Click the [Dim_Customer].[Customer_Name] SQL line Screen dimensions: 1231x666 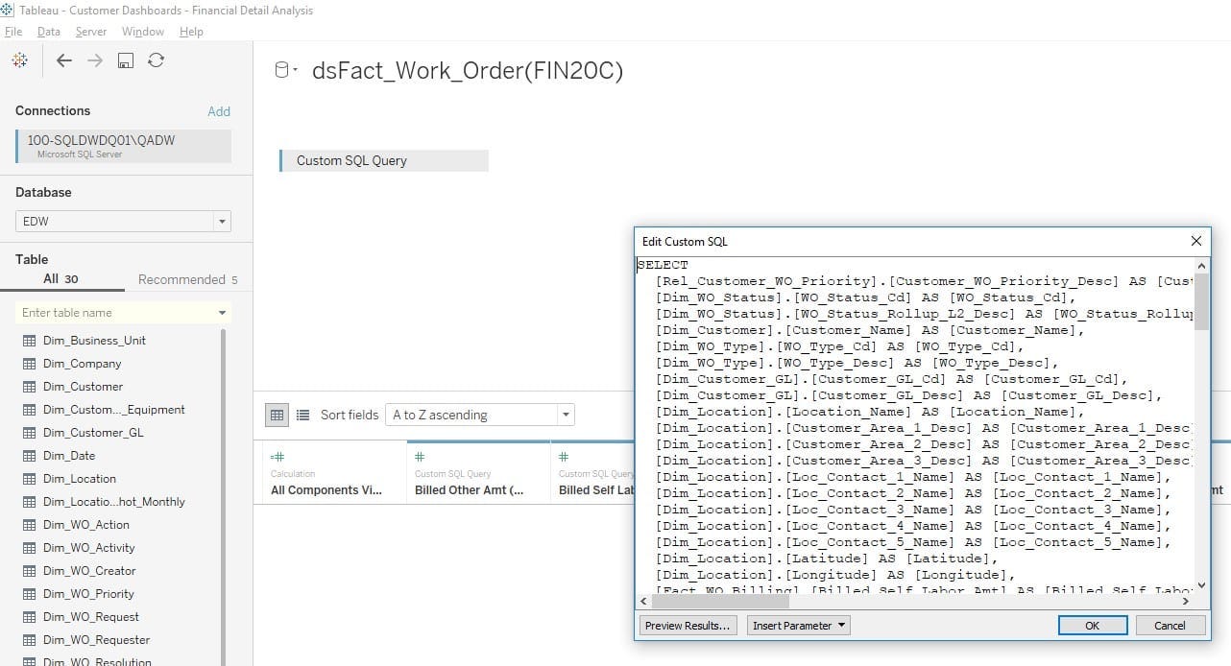click(x=870, y=330)
